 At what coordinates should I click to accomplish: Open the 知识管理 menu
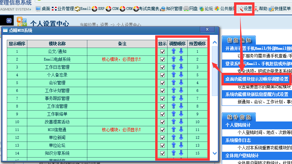click(x=171, y=9)
